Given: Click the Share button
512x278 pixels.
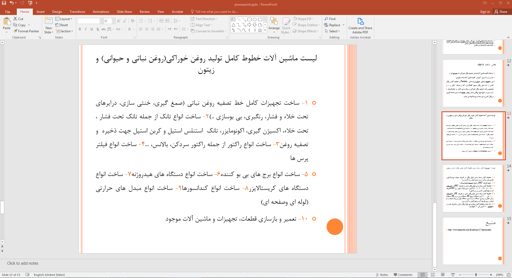Looking at the screenshot, I should (x=501, y=12).
